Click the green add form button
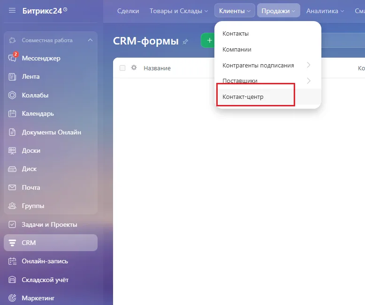365x305 pixels. pos(208,40)
